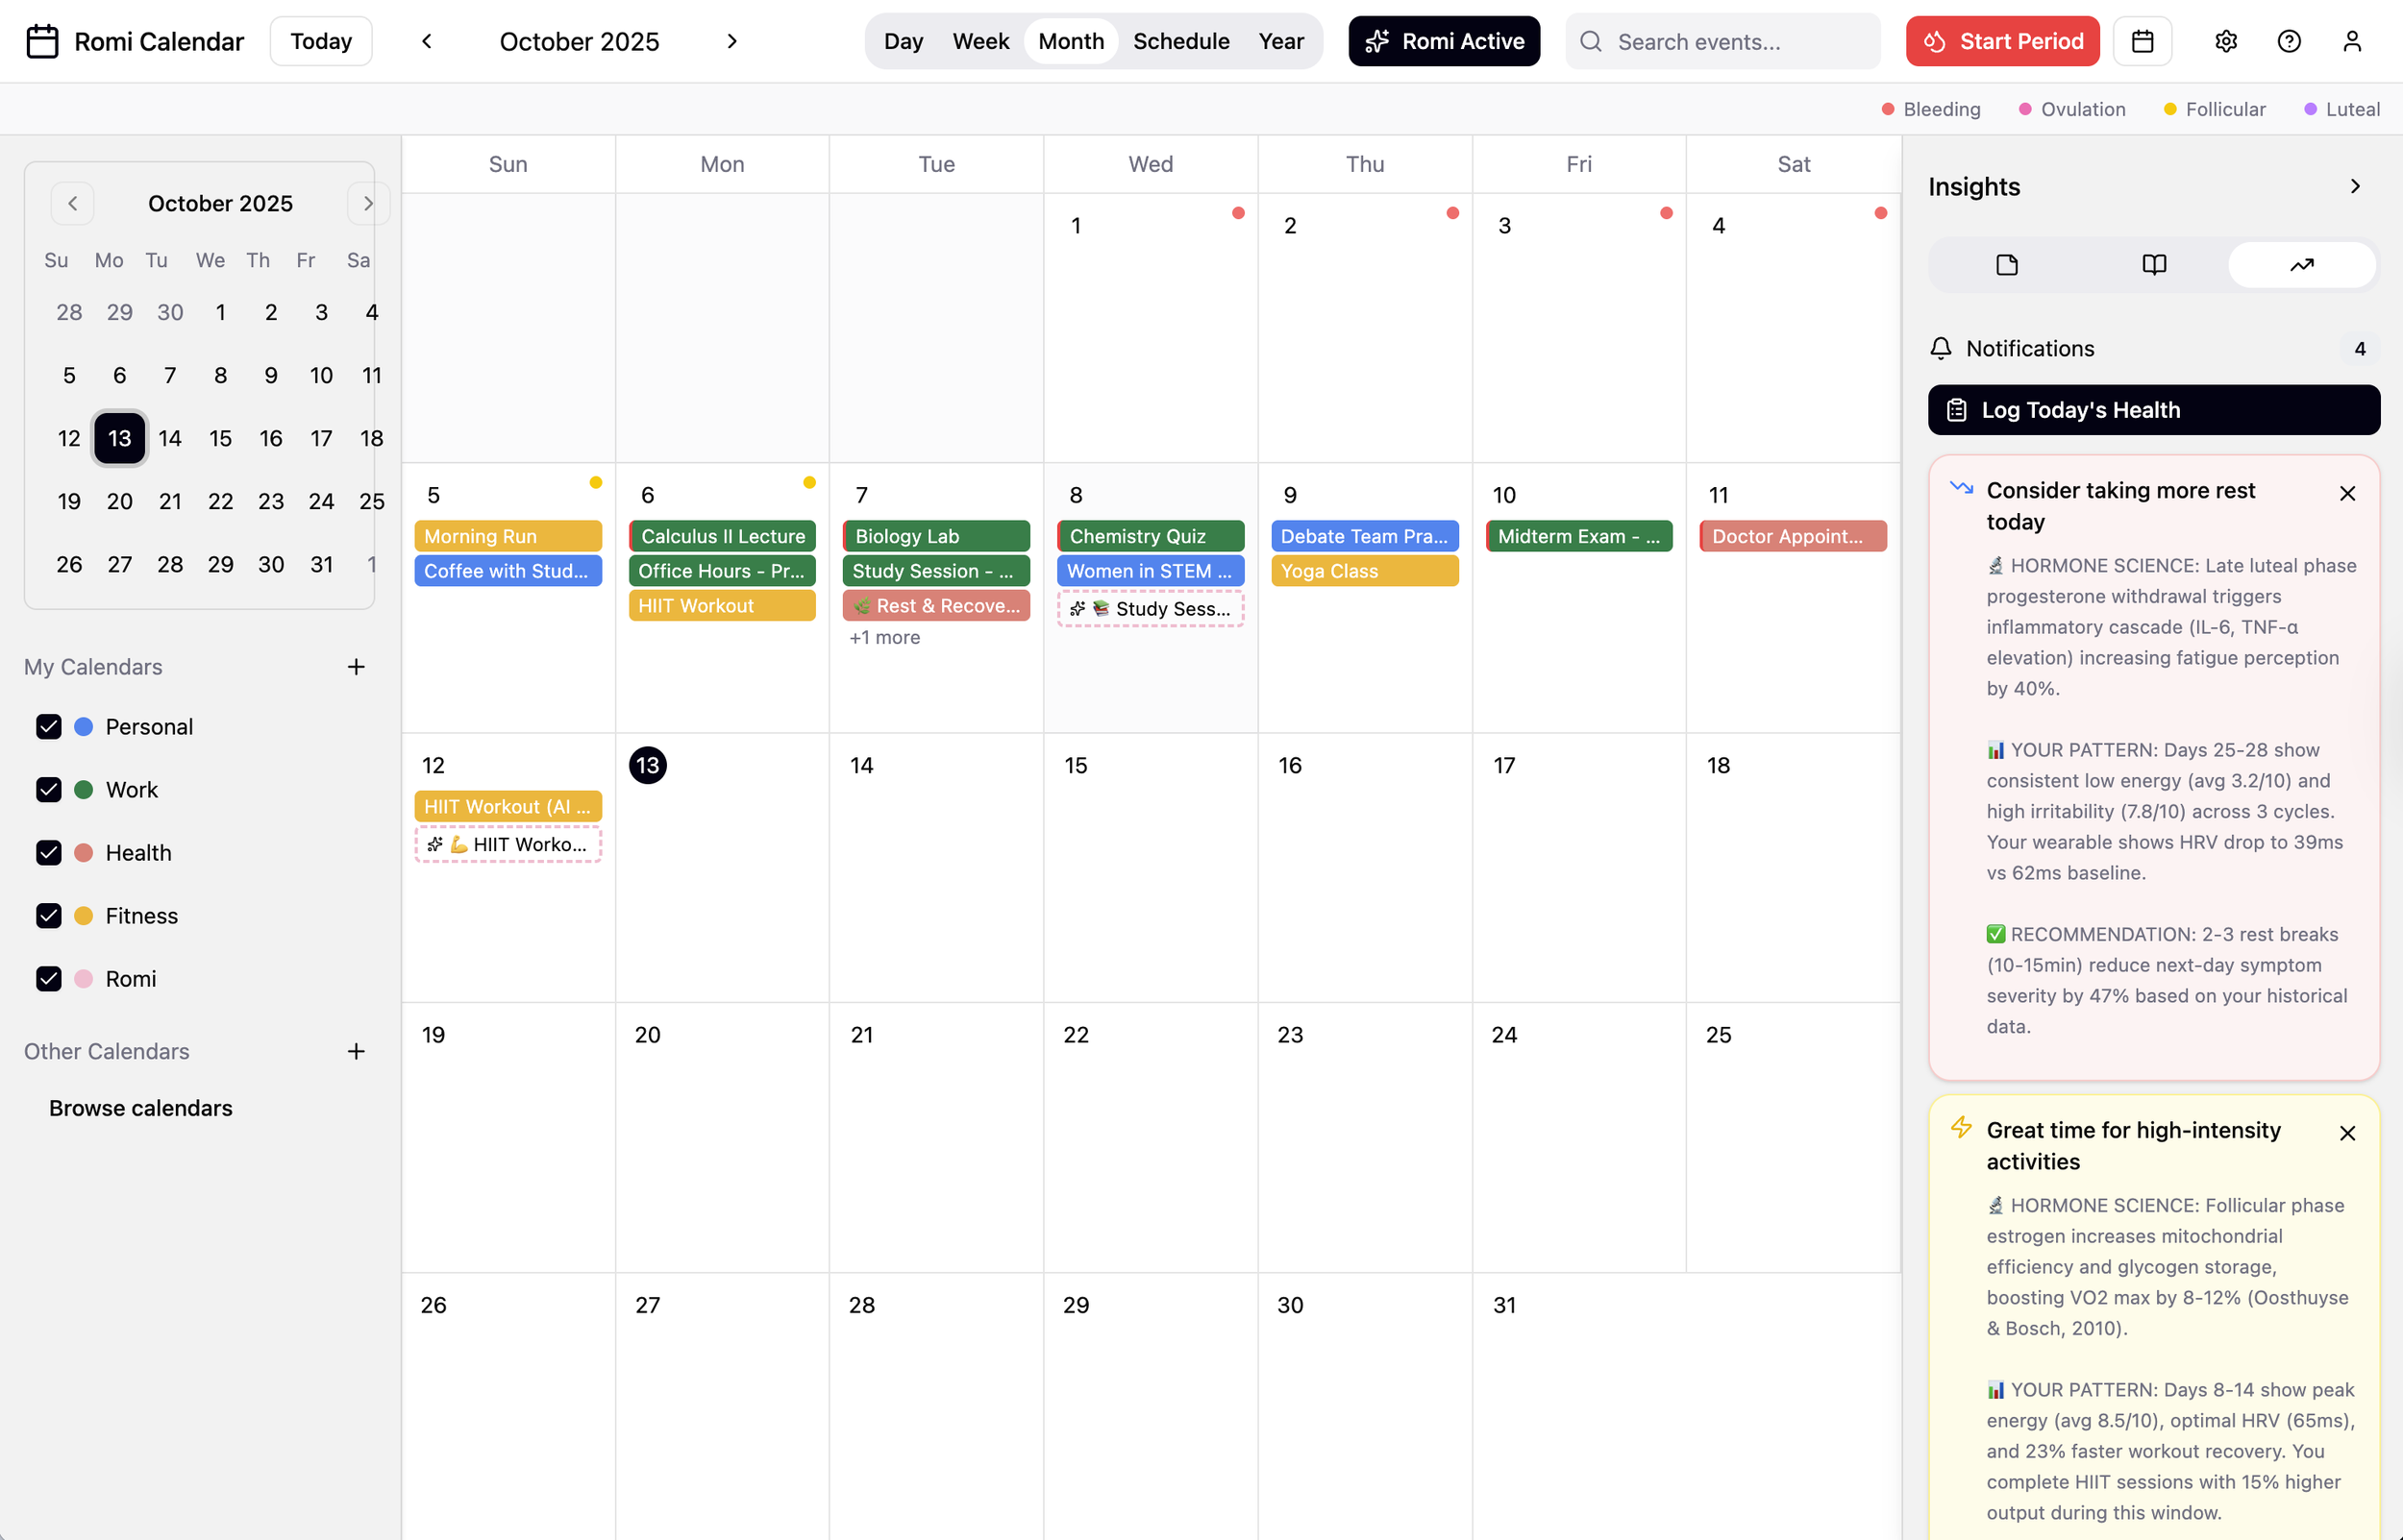2403x1540 pixels.
Task: Open the settings gear icon
Action: coord(2225,41)
